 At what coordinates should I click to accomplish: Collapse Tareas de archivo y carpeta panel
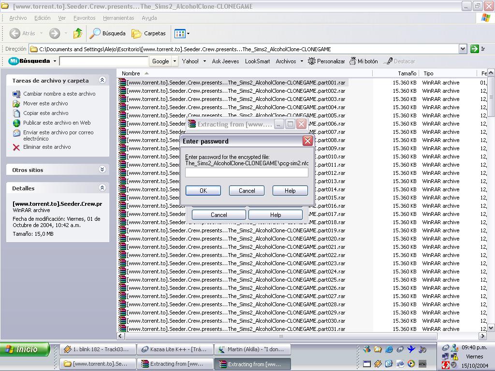[102, 80]
